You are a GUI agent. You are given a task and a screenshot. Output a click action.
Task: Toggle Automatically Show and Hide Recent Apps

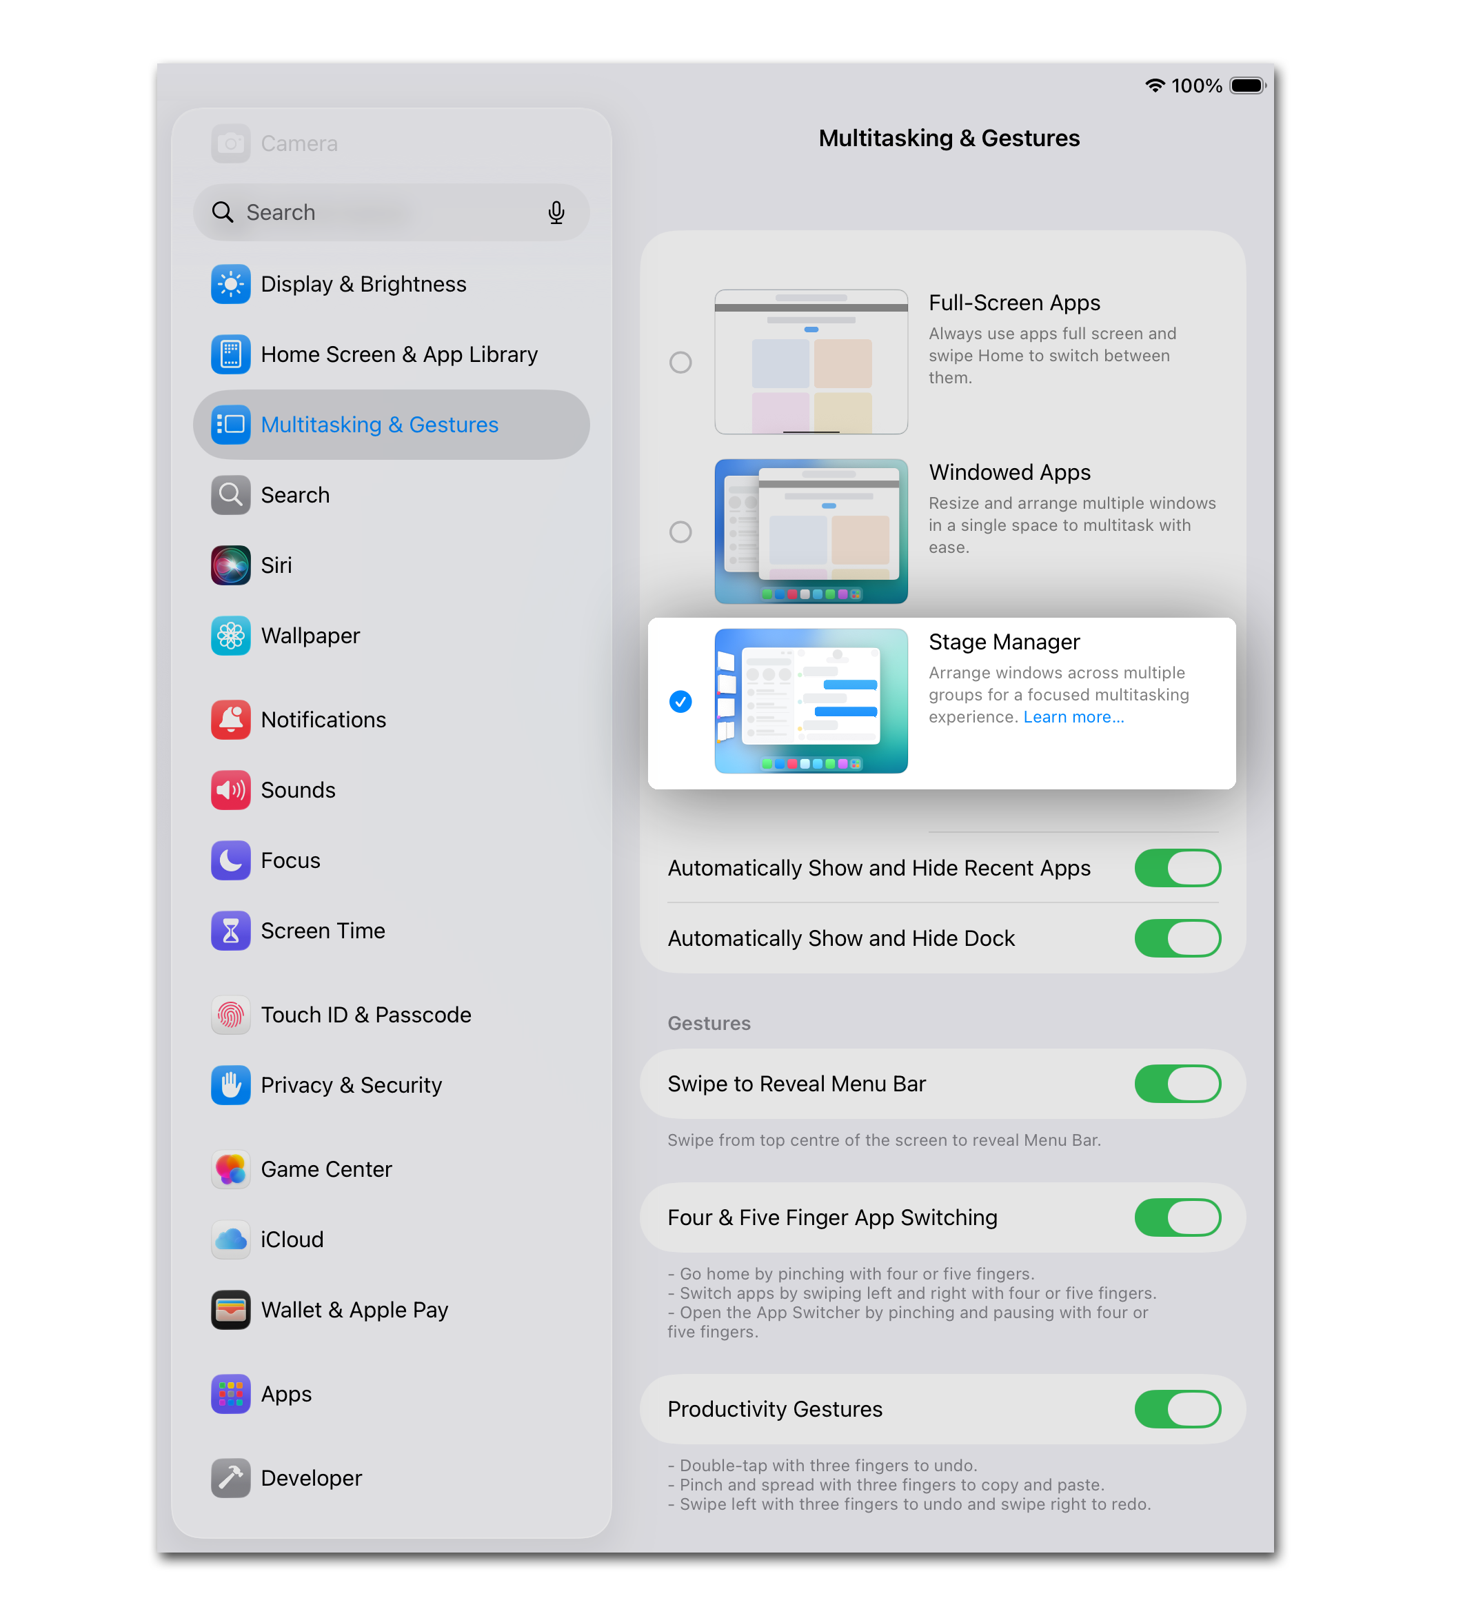point(1178,868)
